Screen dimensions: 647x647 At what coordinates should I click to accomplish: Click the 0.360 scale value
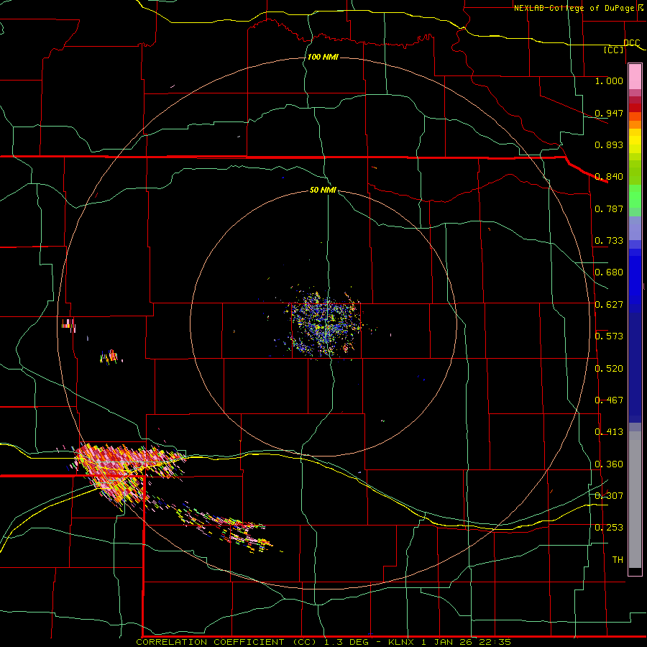609,464
